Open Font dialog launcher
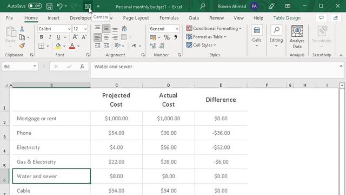Screen dimensions: 346x195 click(x=88, y=55)
